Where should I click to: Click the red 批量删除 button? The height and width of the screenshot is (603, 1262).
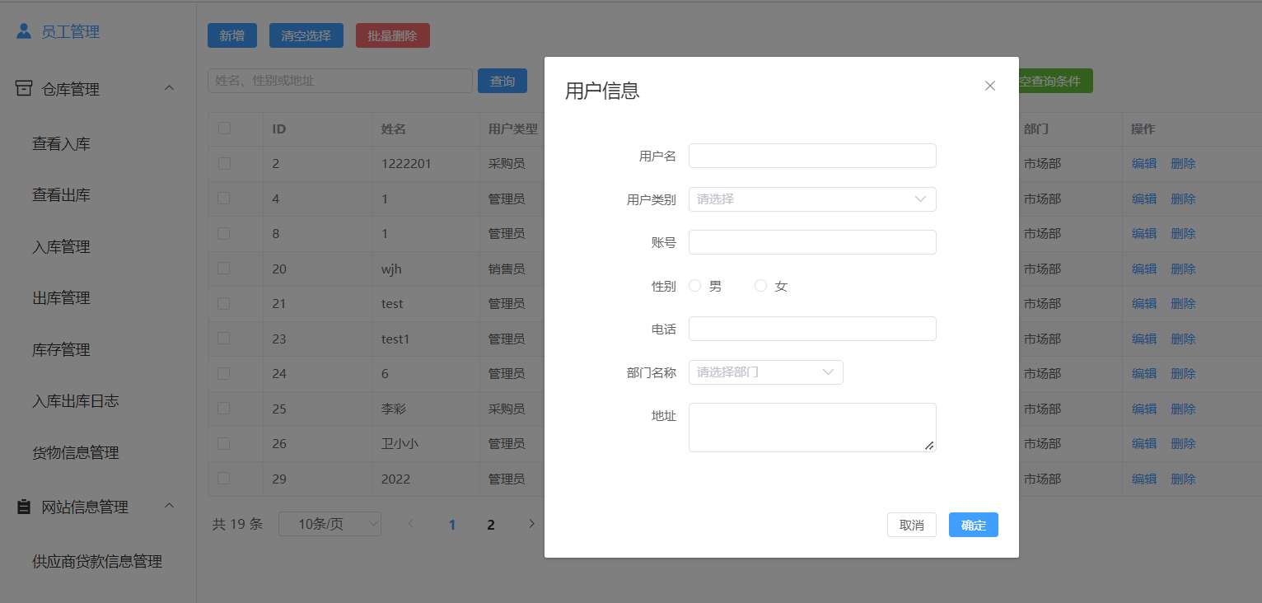[393, 35]
